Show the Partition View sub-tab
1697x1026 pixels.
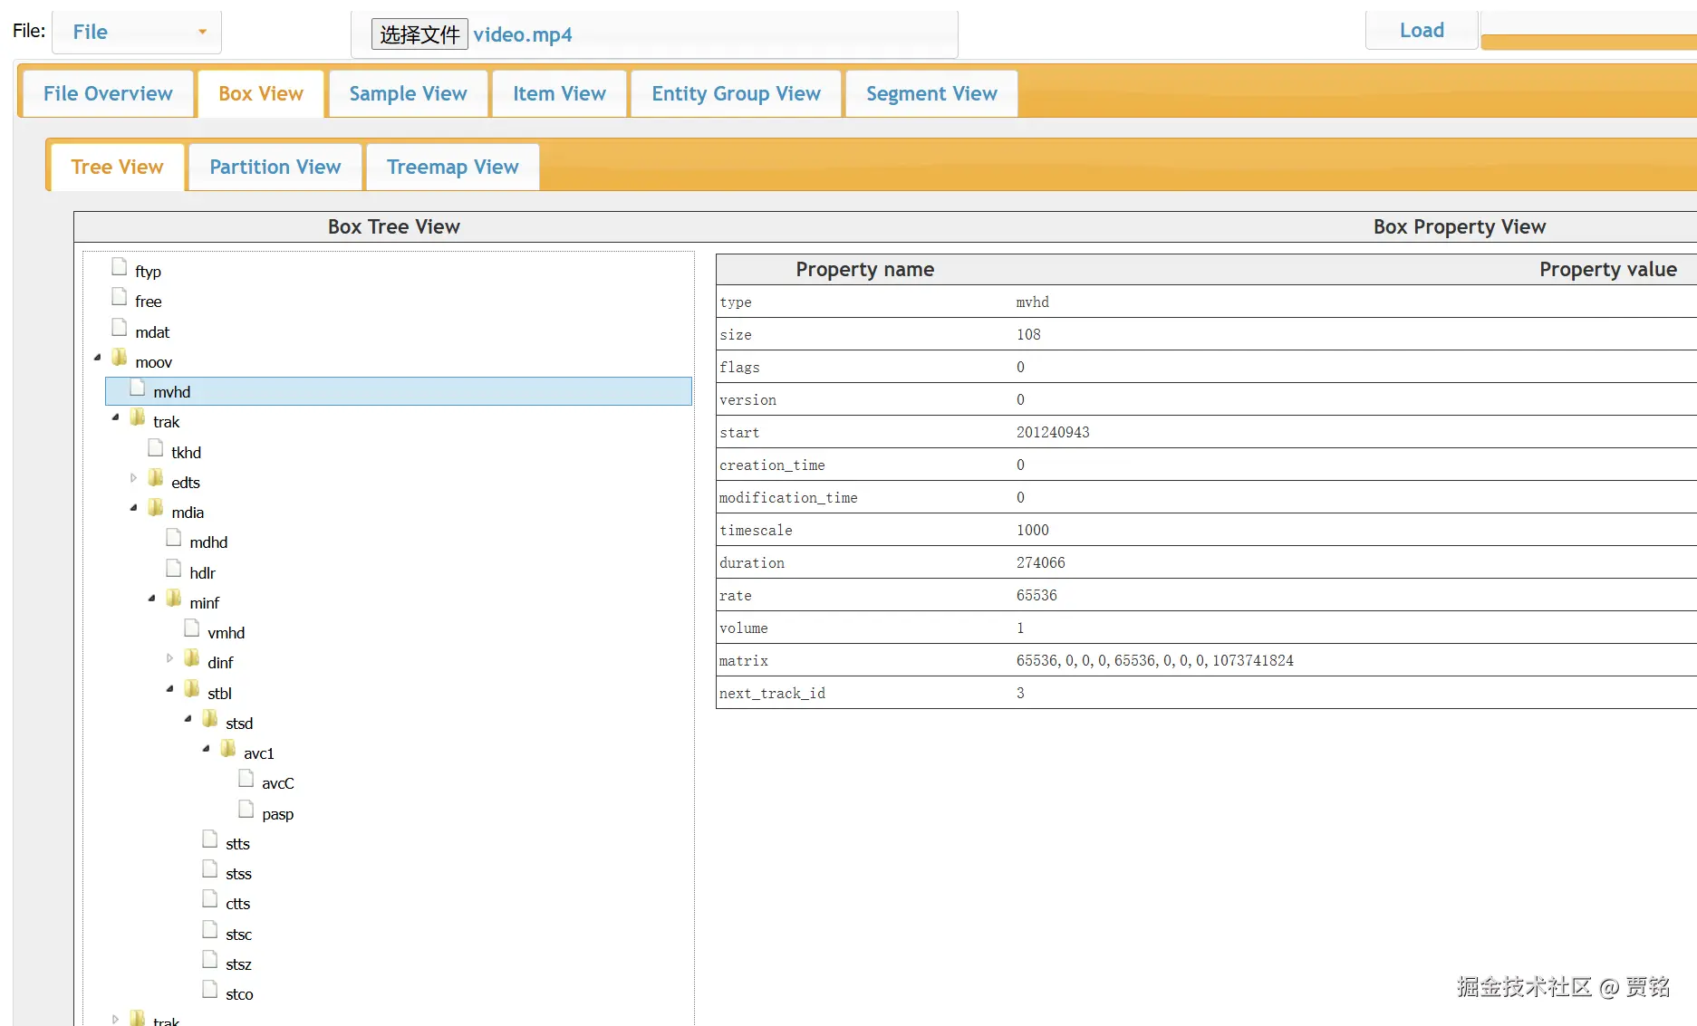coord(275,167)
